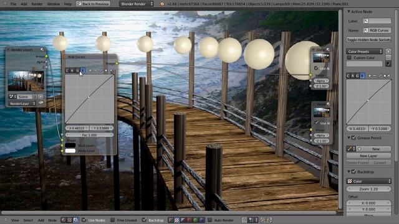Image resolution: width=399 pixels, height=224 pixels.
Task: Select R channel in Active Node panel
Action: coord(353,76)
